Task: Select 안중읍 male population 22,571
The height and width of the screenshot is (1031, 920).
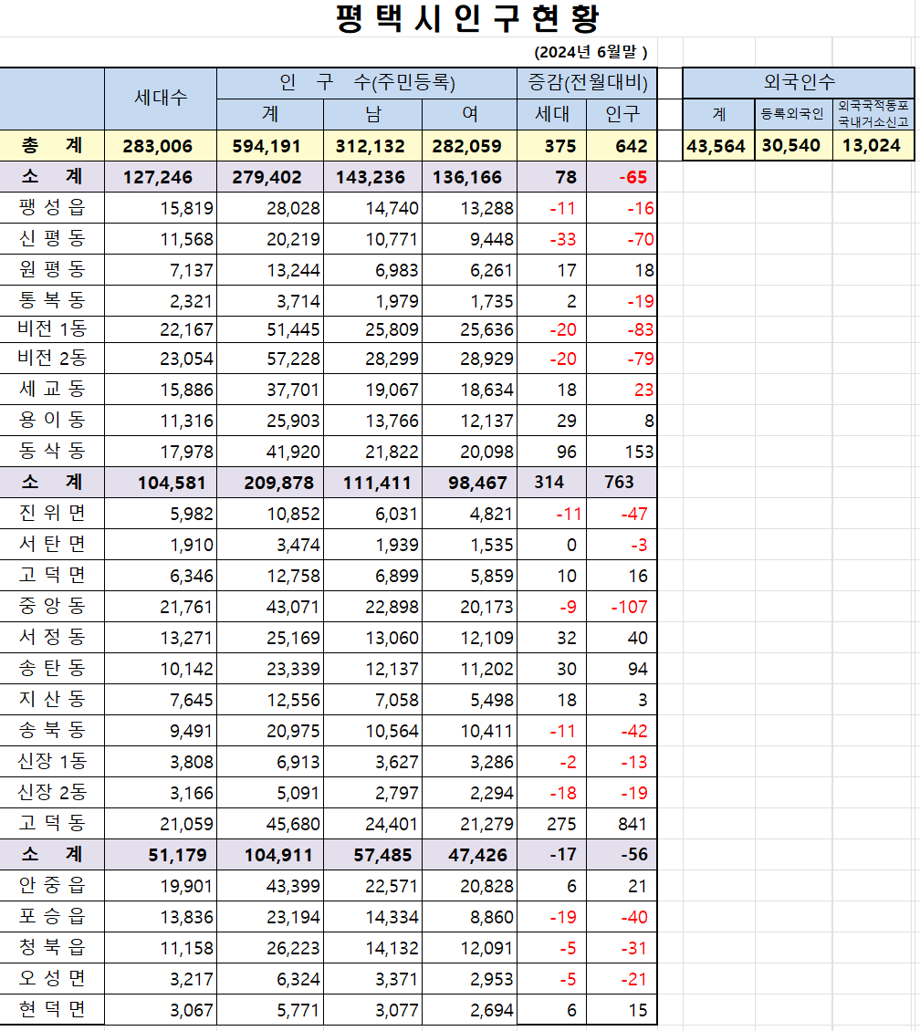Action: coord(392,886)
